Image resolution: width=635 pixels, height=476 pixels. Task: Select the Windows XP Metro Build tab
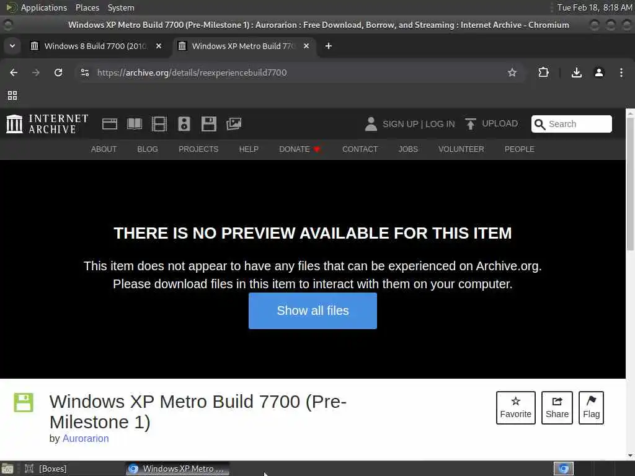click(243, 46)
